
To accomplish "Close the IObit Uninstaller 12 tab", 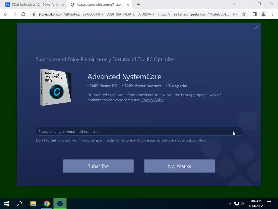I will (63, 5).
